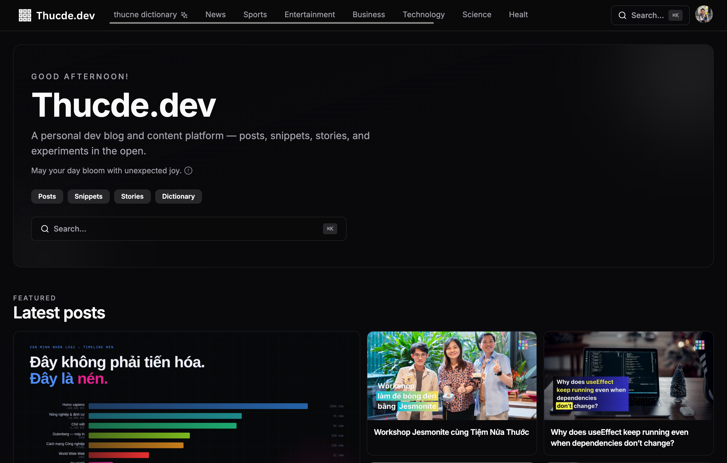Click the 'Latest posts' heading
The width and height of the screenshot is (727, 463).
pos(59,313)
